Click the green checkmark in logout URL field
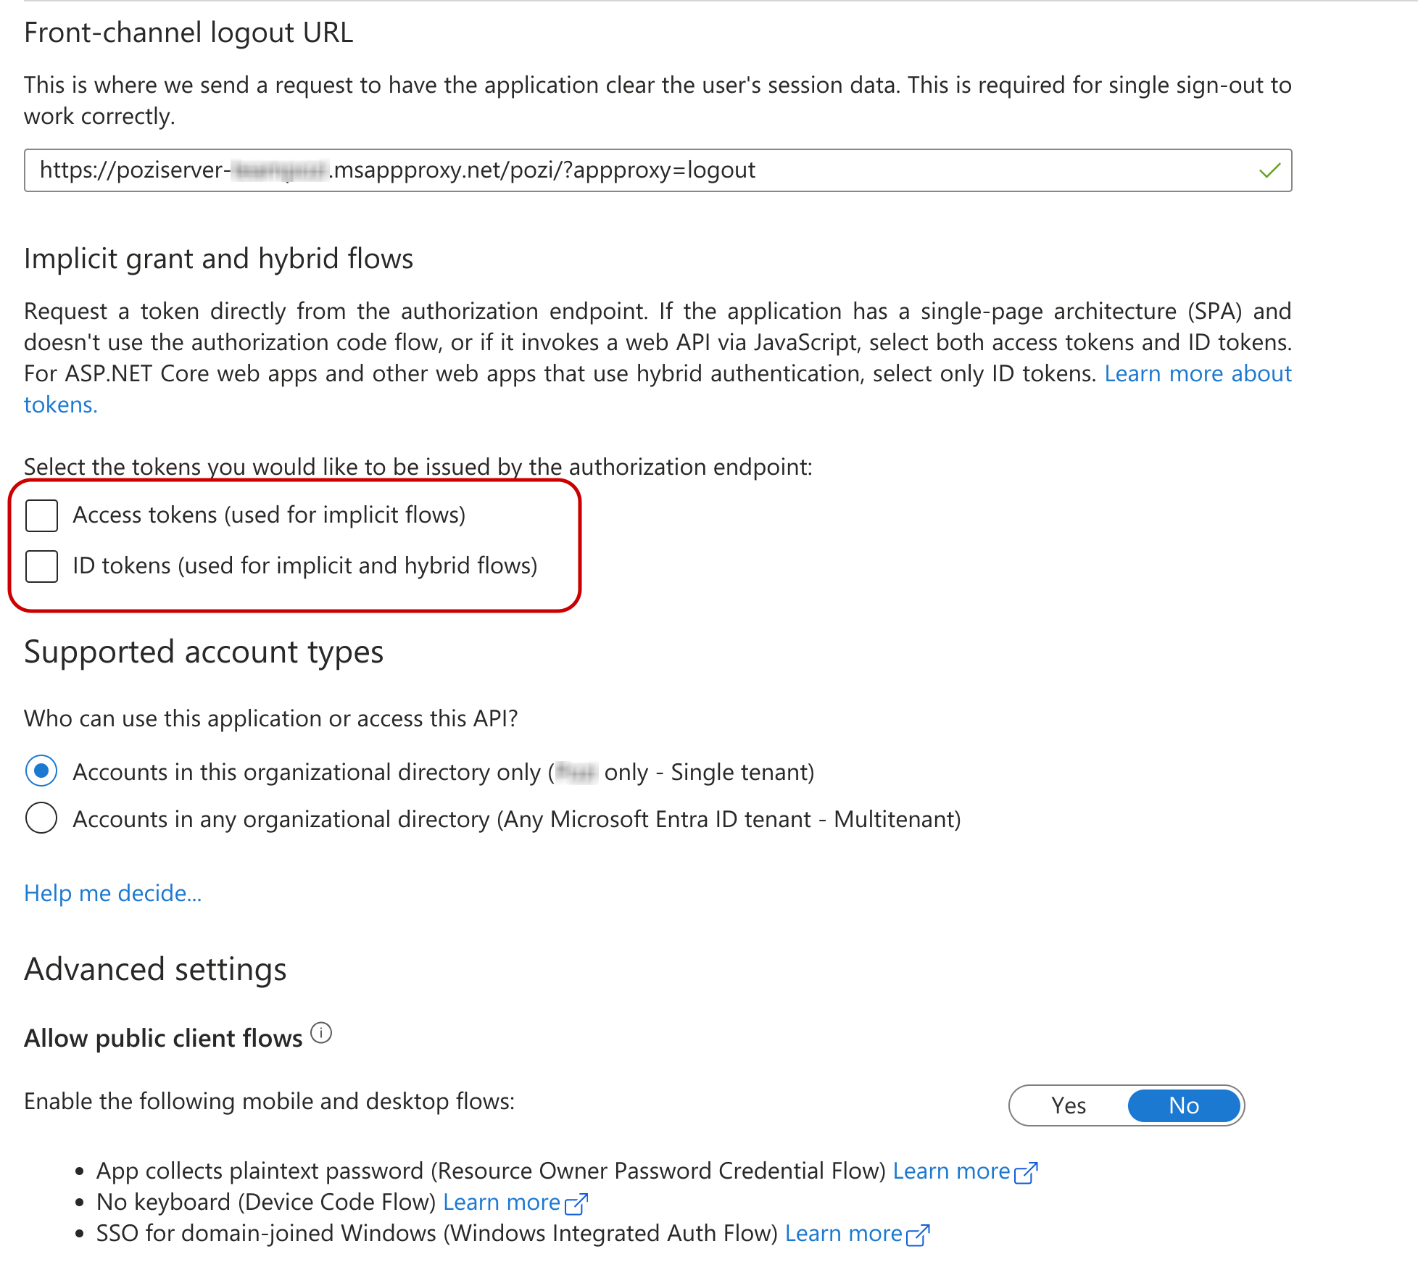 click(x=1269, y=171)
